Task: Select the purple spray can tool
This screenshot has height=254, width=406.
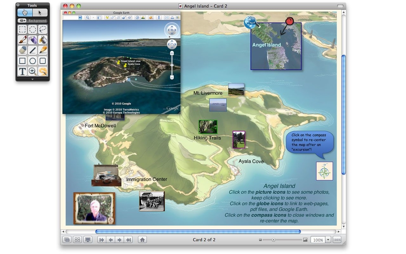Action: pos(32,40)
